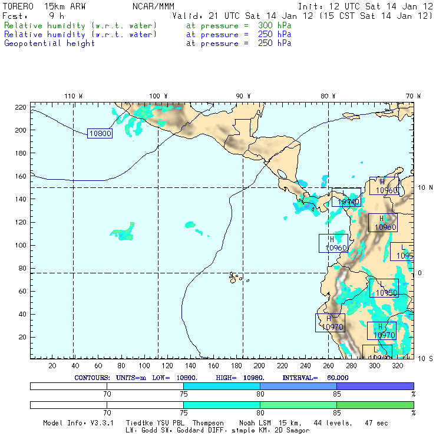Click the "Init: 12 UTC Sat 14 Jan 12" text

click(x=365, y=6)
